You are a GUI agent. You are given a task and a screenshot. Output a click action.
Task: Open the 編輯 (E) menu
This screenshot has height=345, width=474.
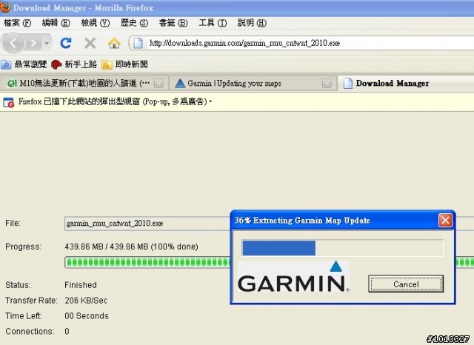click(x=56, y=23)
